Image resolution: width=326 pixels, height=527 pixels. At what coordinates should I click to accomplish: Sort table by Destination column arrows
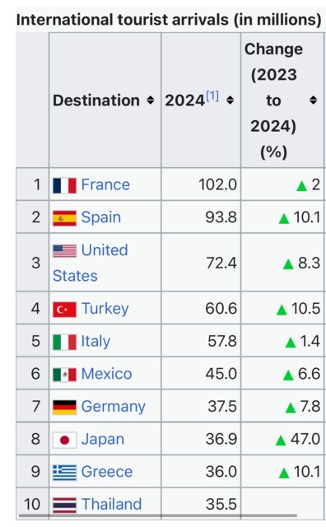click(151, 100)
